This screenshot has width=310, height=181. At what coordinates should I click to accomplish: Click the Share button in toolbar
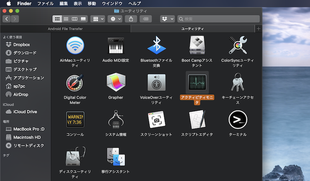pos(132,19)
